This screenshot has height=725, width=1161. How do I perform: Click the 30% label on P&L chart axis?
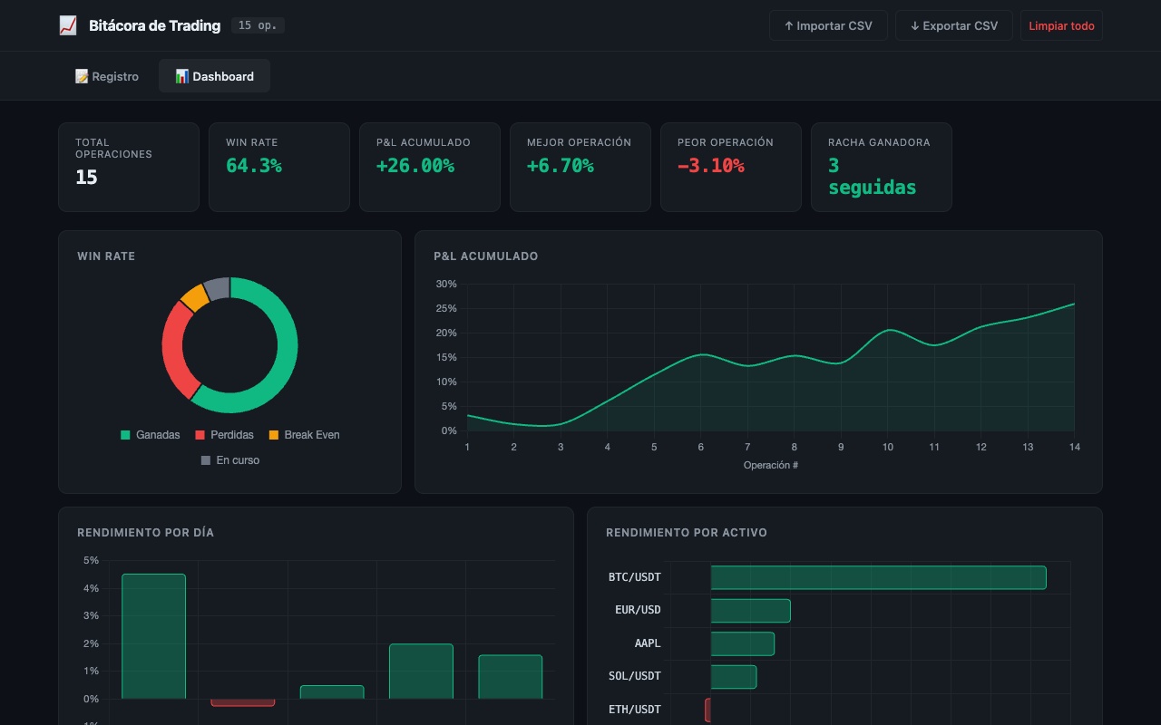coord(446,284)
